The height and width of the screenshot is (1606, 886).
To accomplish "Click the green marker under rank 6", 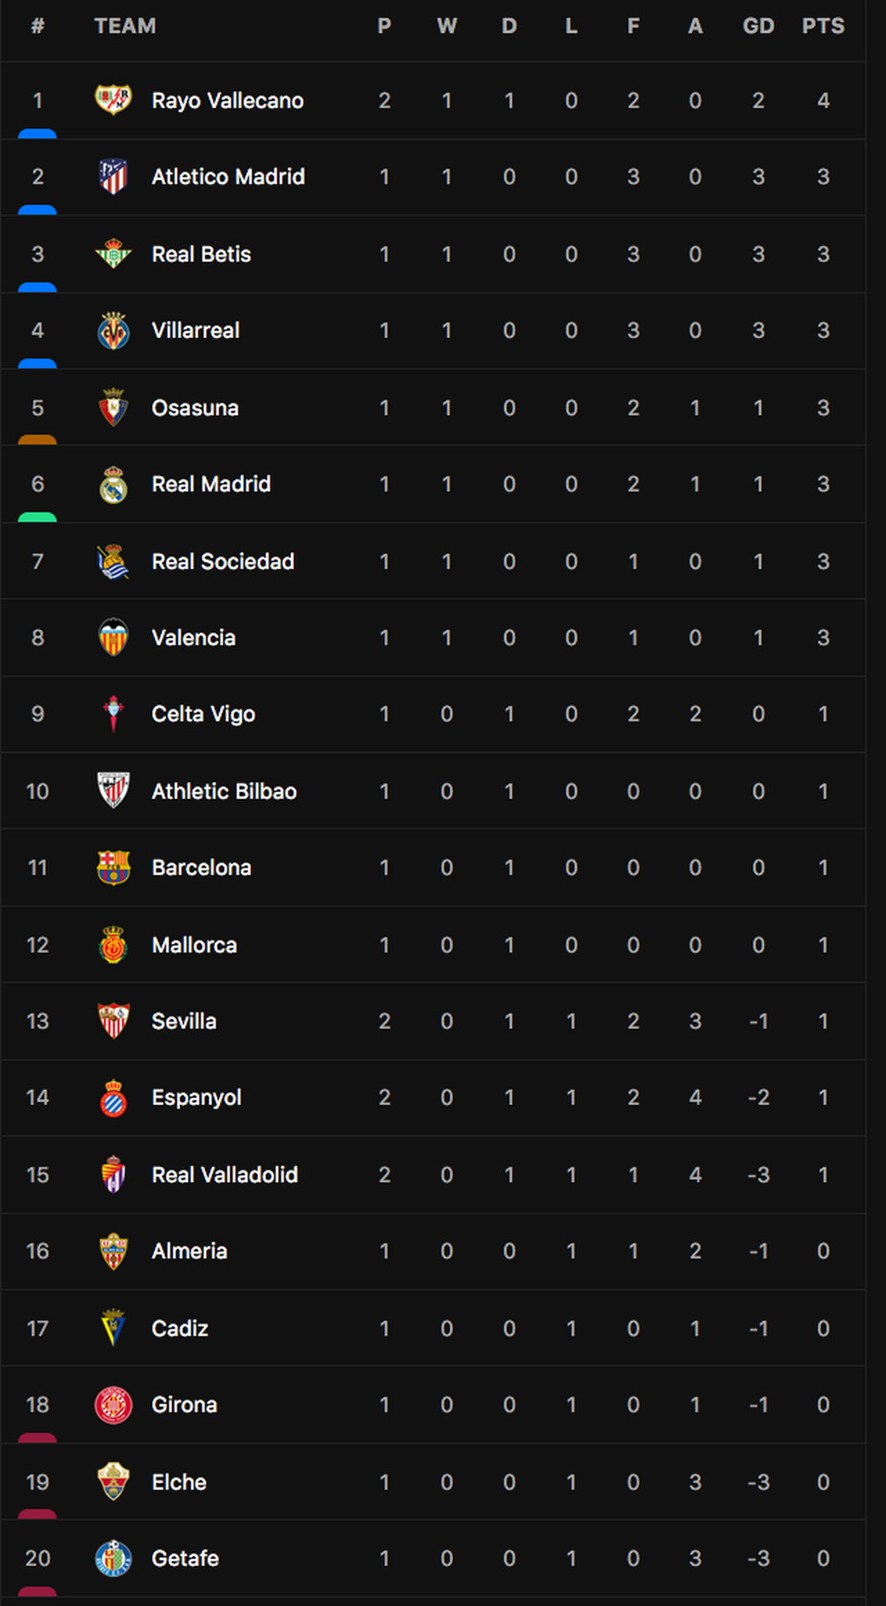I will 37,518.
